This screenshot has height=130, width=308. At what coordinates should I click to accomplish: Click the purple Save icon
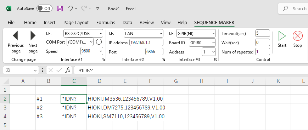60,9
